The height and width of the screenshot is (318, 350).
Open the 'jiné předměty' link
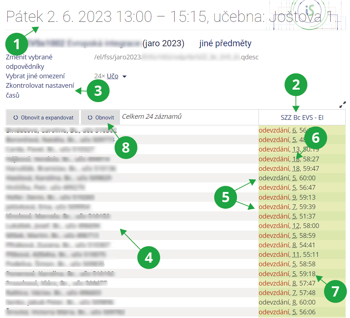(225, 44)
